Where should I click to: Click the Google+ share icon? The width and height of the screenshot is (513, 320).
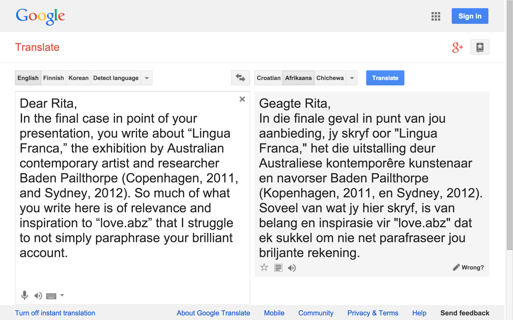tap(457, 47)
